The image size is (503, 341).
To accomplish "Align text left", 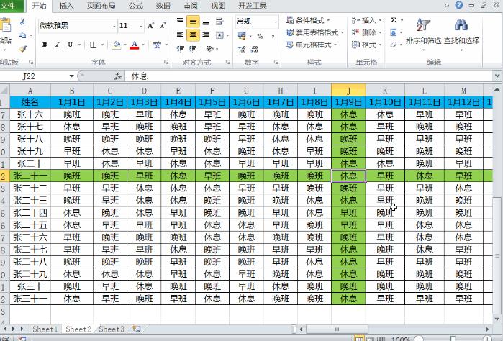I will coord(181,35).
